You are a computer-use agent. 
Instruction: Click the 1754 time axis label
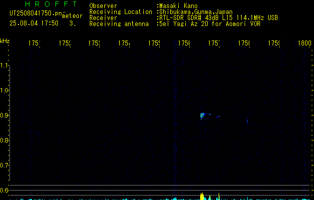pyautogui.click(x=124, y=43)
